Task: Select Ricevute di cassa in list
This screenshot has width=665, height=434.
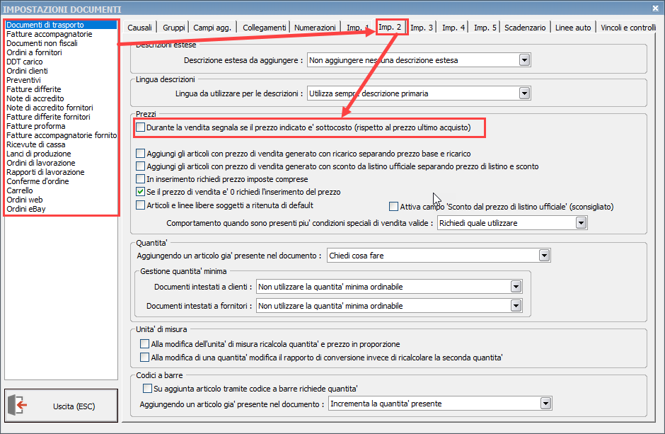Action: tap(61, 144)
